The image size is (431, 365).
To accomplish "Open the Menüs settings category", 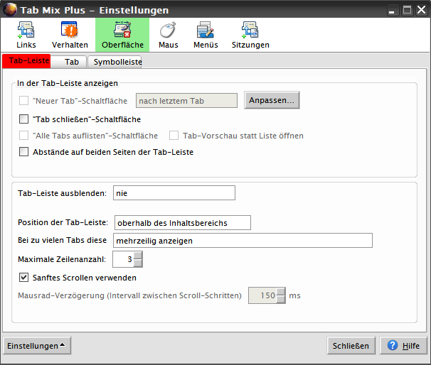I will click(x=206, y=35).
